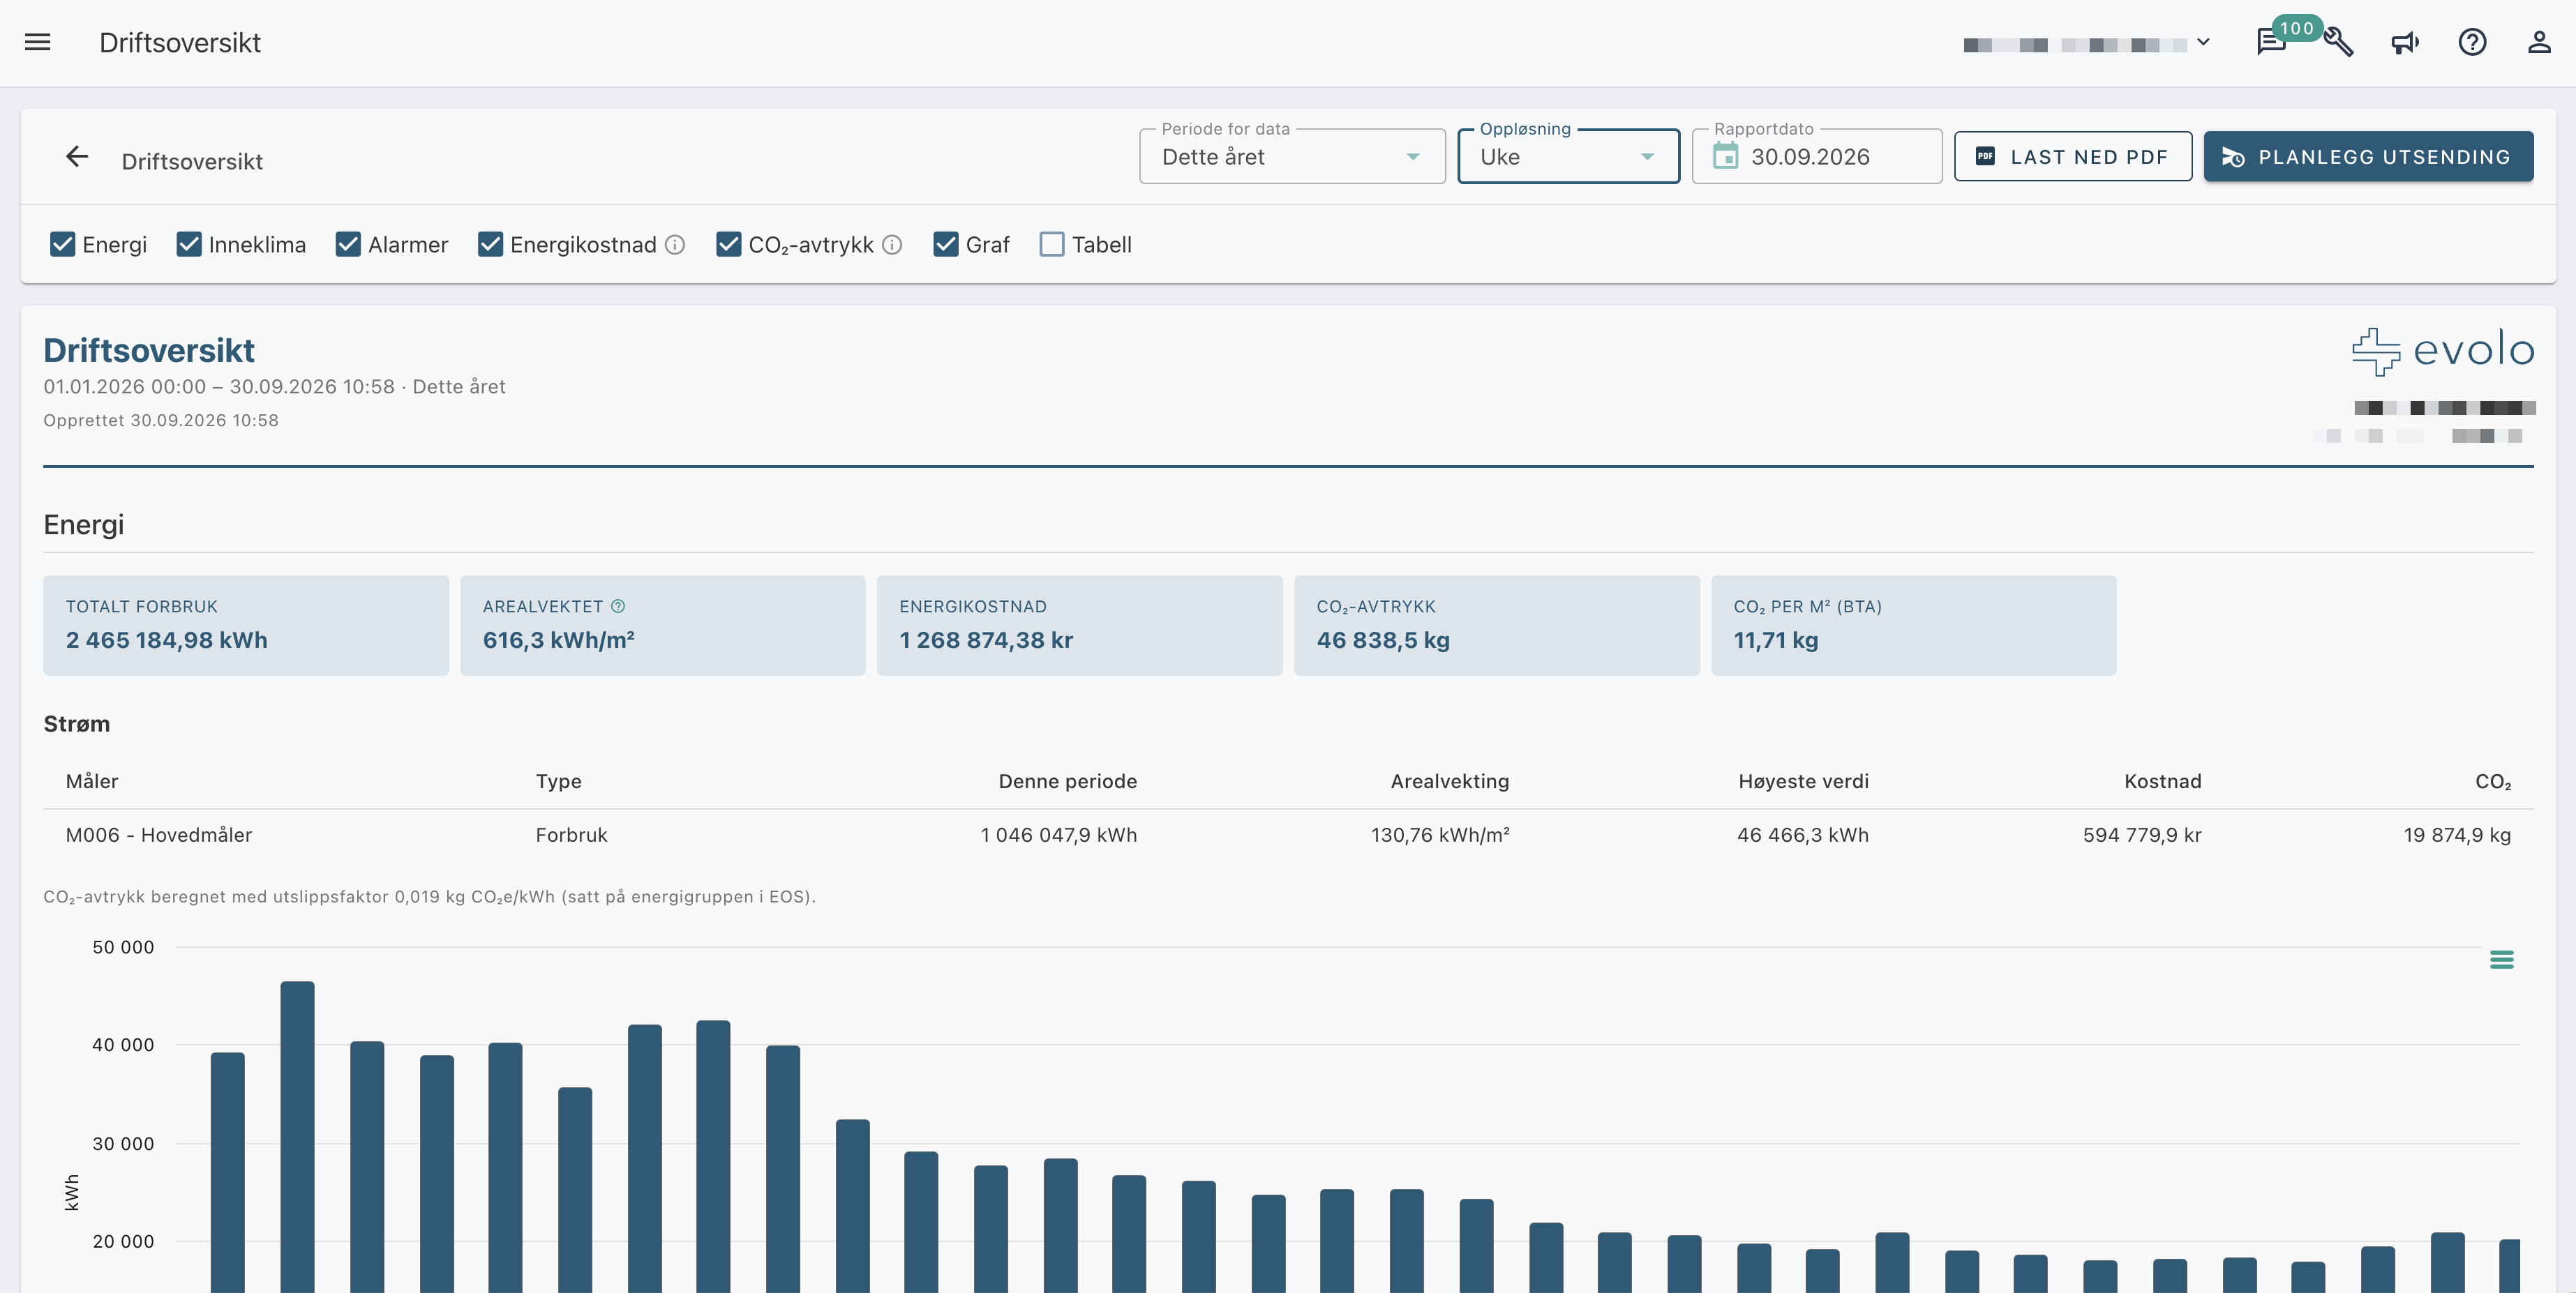Click PLANLEGG UTSENDING button
Viewport: 2576px width, 1293px height.
(2368, 156)
